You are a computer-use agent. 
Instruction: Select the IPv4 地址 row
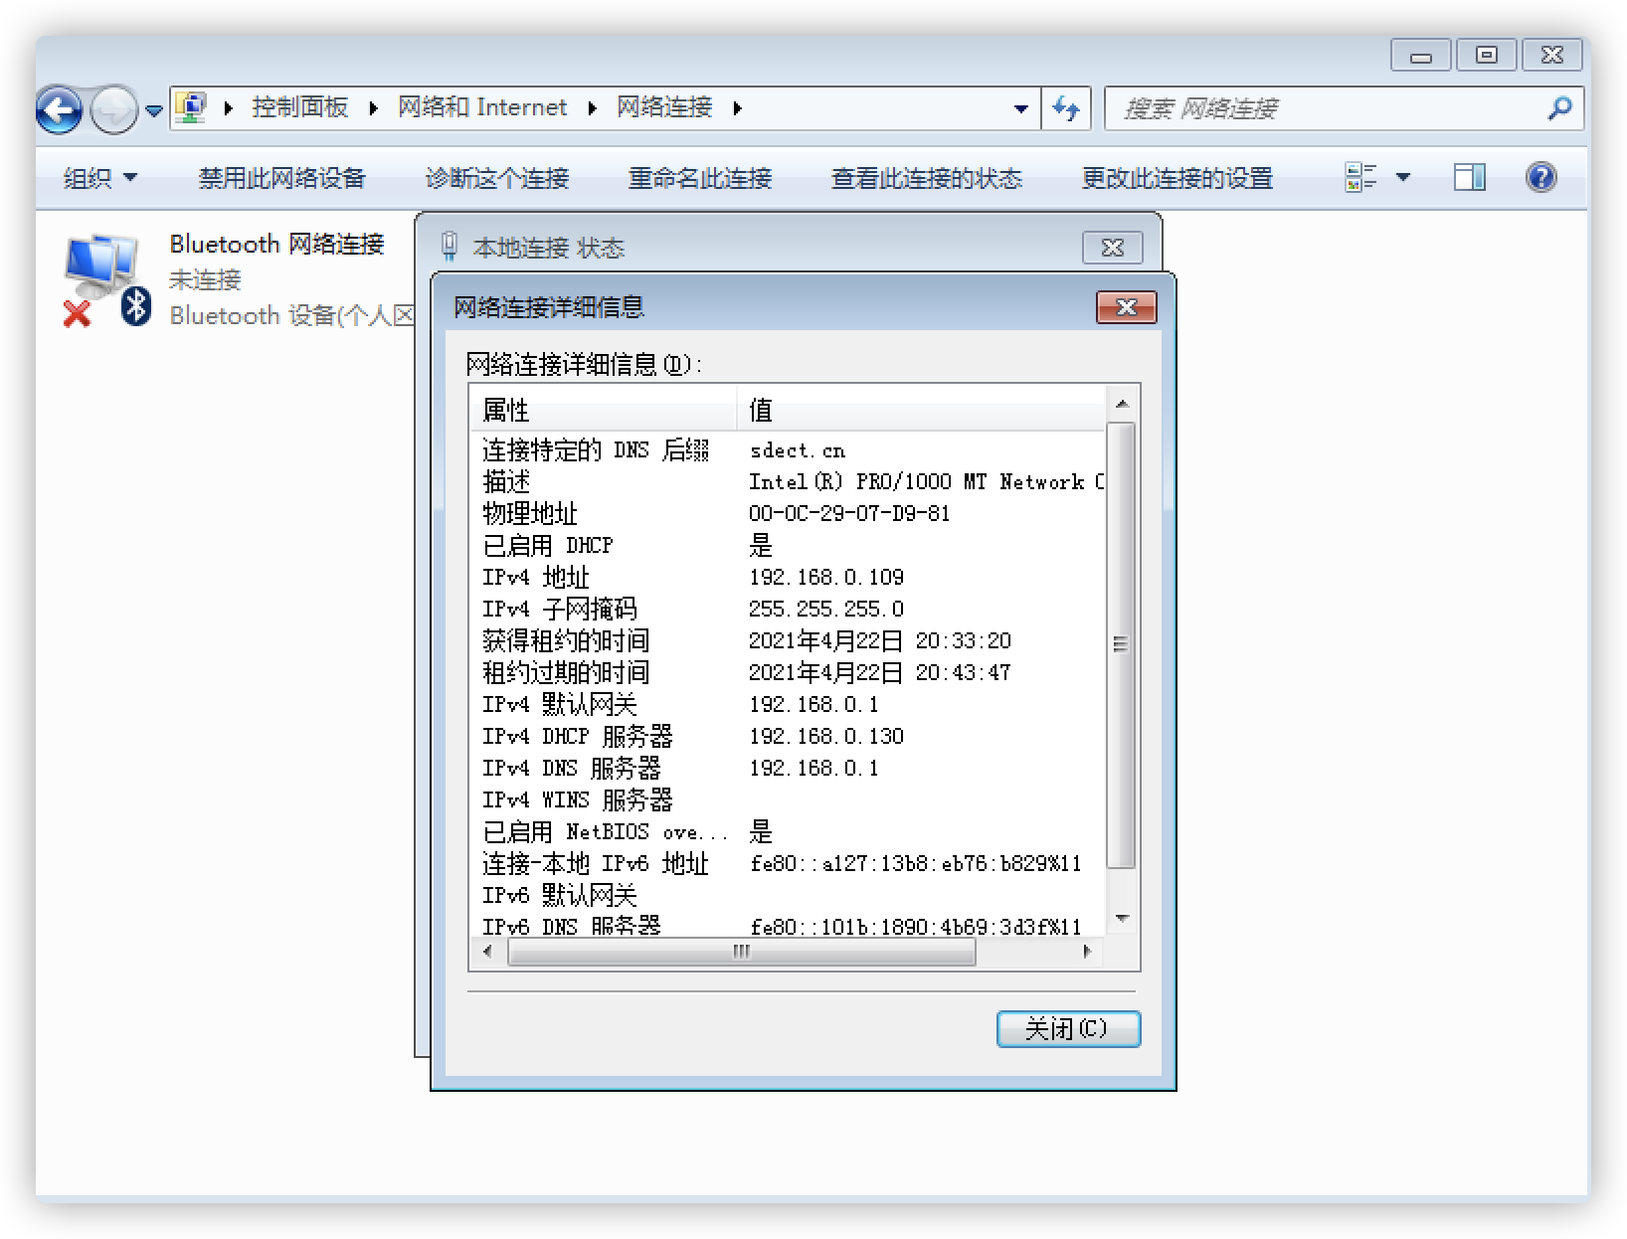pyautogui.click(x=788, y=578)
